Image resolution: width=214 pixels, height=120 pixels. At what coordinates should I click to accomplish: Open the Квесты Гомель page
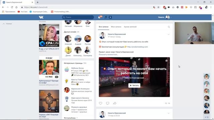tap(78, 80)
